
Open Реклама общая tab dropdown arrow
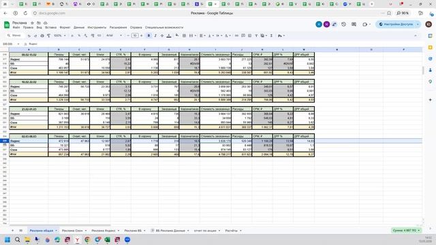56,231
